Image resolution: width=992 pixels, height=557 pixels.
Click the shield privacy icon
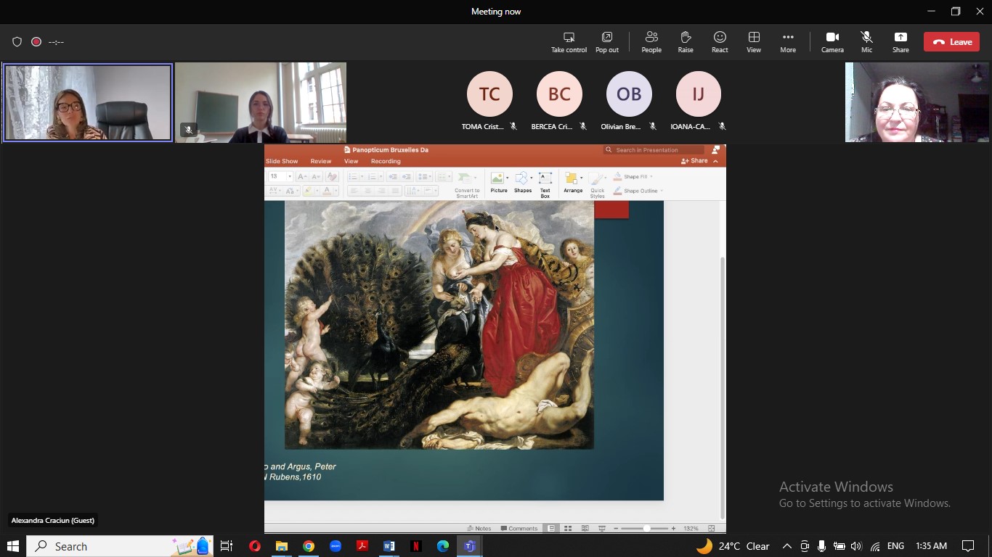(x=17, y=42)
